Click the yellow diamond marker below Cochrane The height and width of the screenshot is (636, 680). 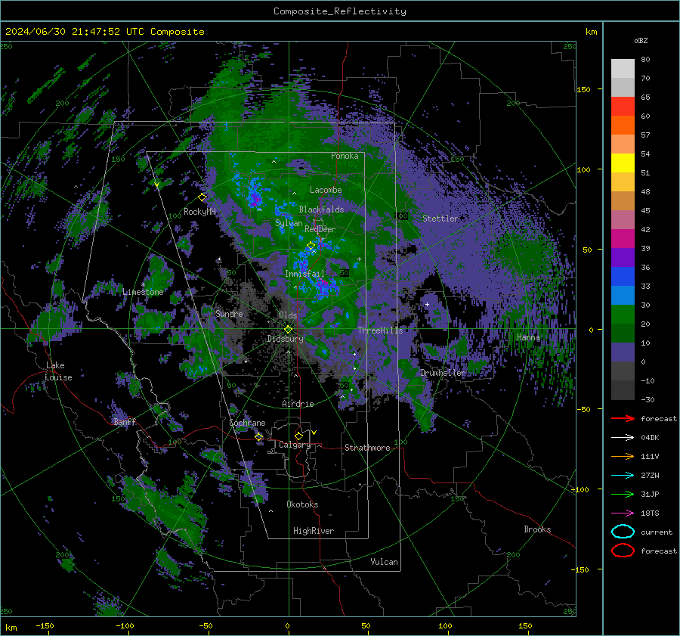tap(259, 437)
